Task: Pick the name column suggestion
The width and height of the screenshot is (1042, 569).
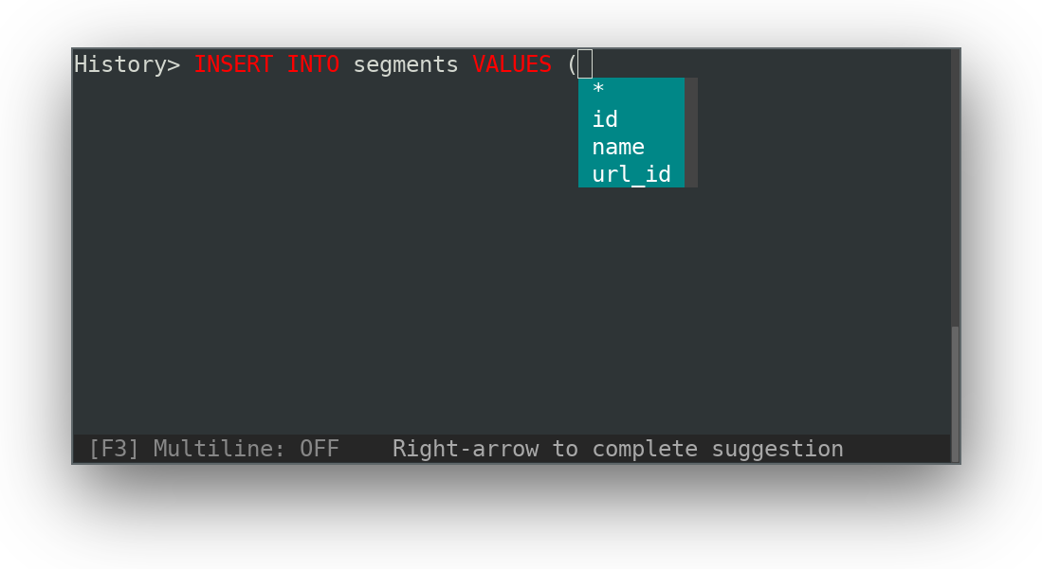Action: tap(631, 147)
